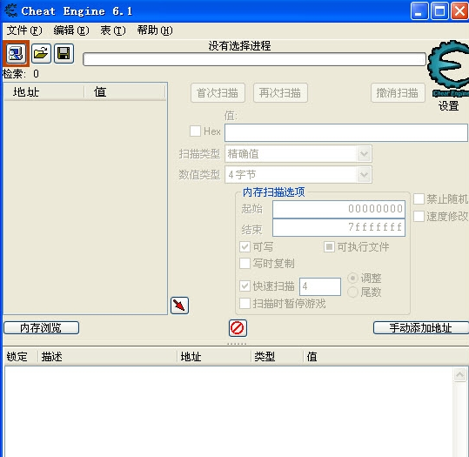Click the red arrow add-to-list icon

pos(179,306)
